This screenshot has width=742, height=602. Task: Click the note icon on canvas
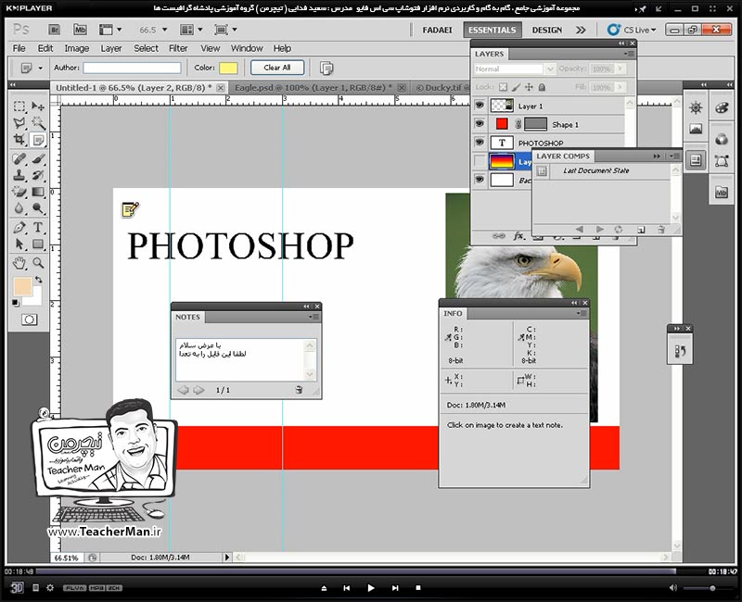click(x=130, y=209)
